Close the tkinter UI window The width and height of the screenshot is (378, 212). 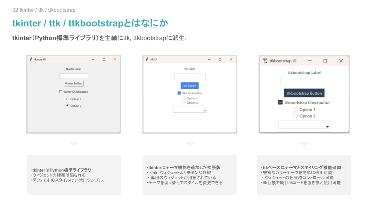click(115, 59)
